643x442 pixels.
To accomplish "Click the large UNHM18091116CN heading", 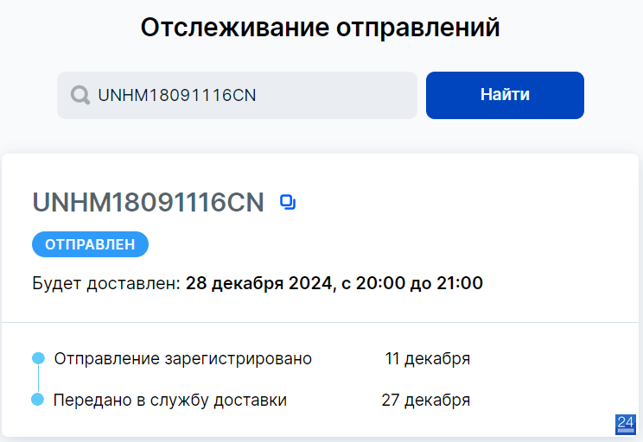I will pos(148,202).
